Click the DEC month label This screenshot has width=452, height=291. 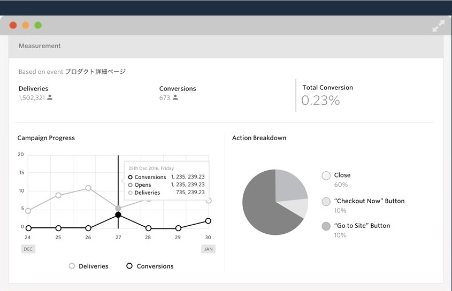point(28,249)
